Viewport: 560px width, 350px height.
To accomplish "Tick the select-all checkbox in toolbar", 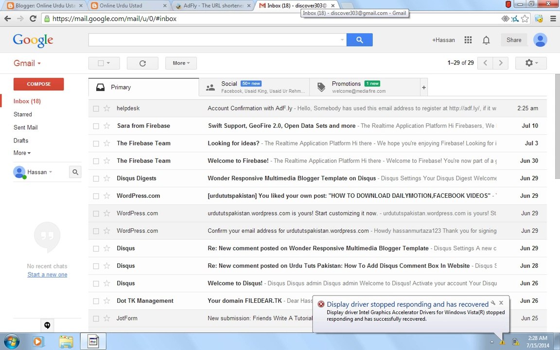I will [x=101, y=63].
